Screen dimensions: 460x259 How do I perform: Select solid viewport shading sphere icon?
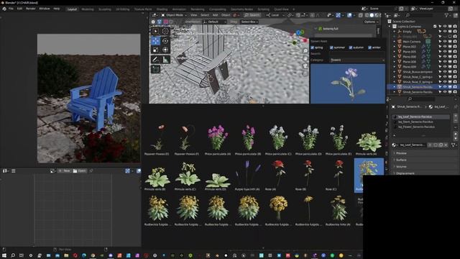[372, 15]
